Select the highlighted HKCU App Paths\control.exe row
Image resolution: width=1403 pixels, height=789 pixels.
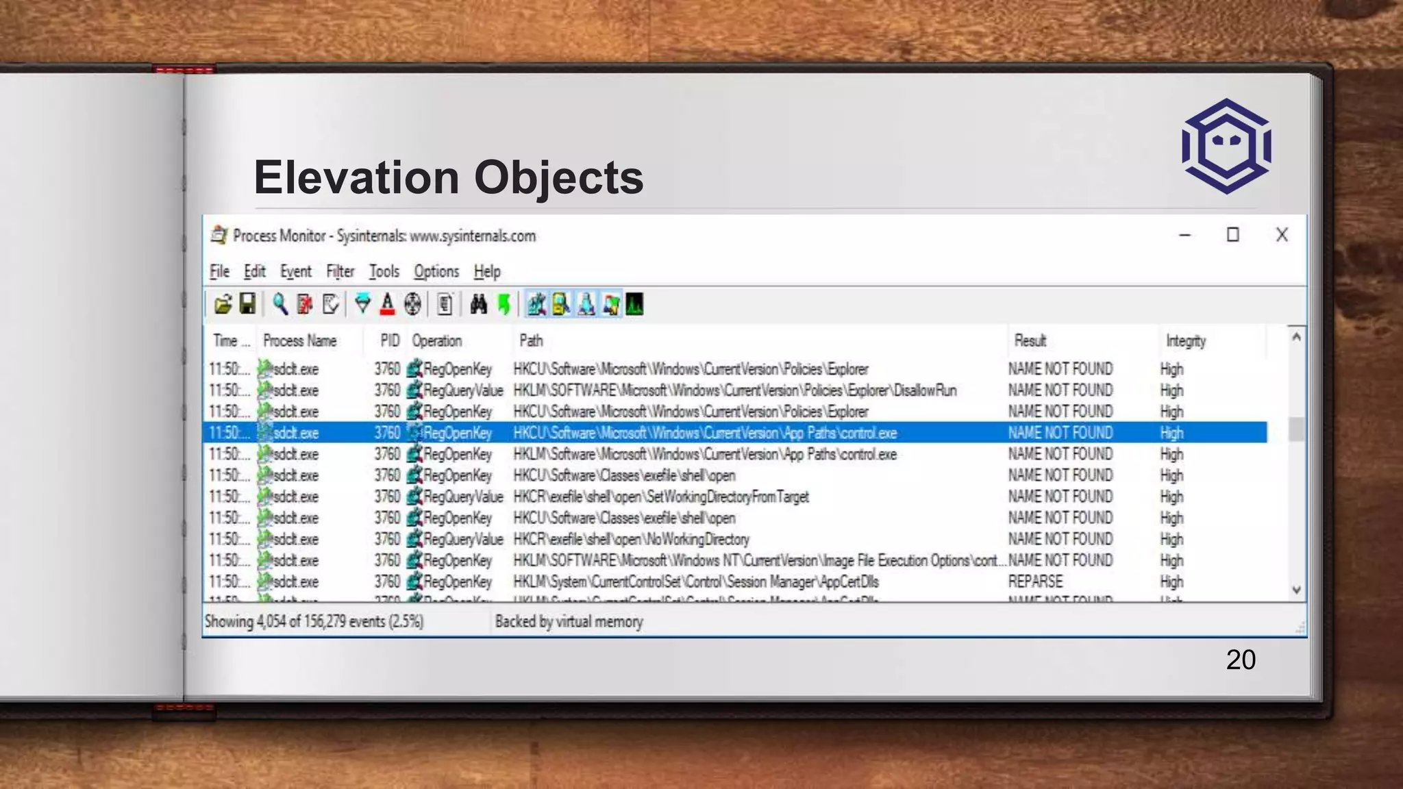tap(735, 433)
